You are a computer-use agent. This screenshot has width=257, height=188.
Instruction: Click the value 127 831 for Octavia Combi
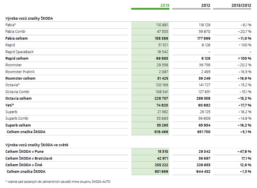coord(204,92)
